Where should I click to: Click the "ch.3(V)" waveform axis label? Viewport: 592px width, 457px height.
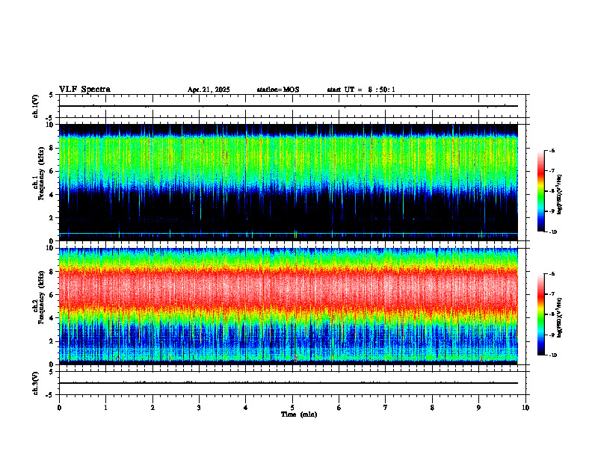(36, 383)
